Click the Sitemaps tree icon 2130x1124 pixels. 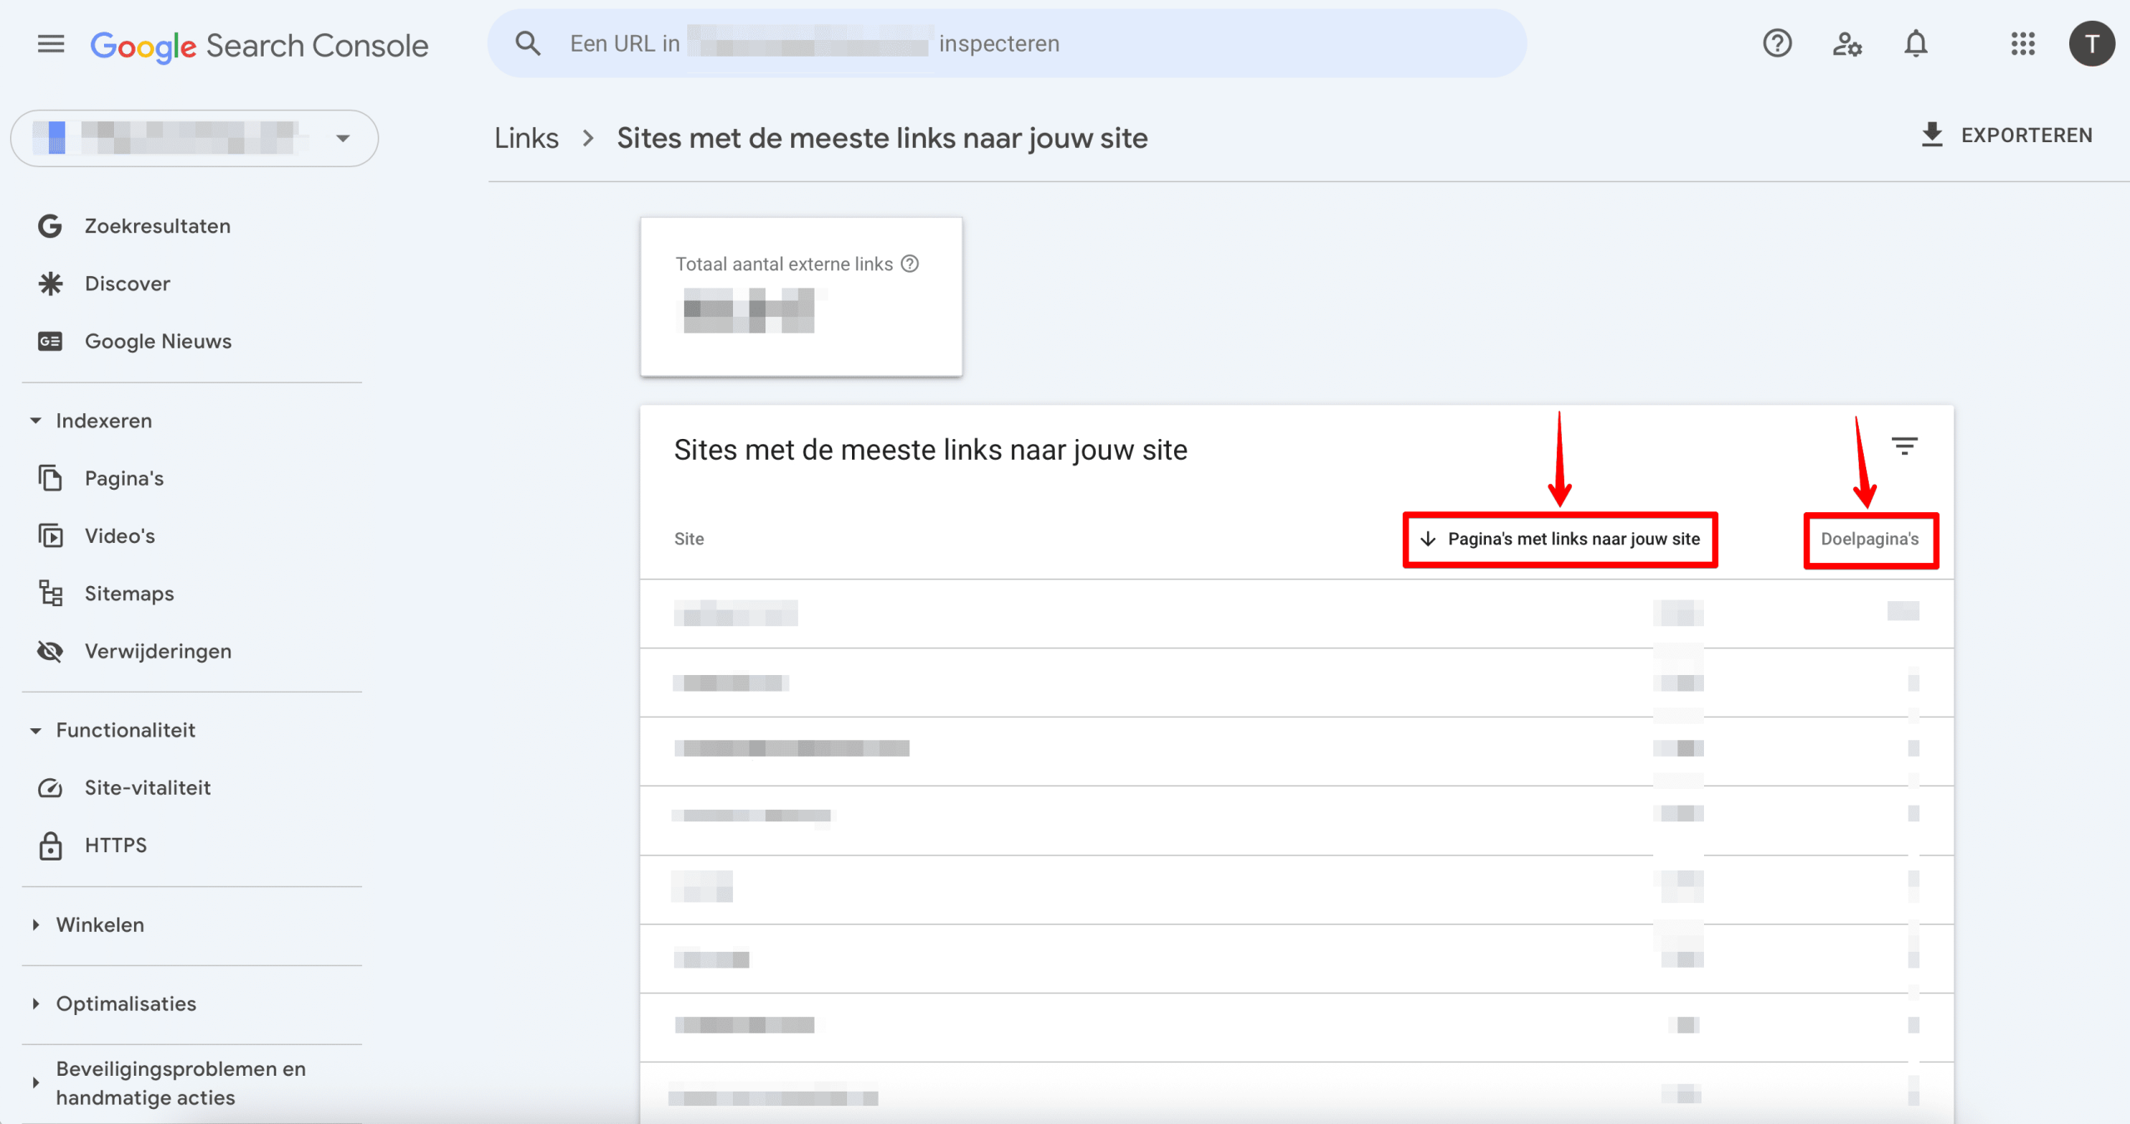[50, 593]
